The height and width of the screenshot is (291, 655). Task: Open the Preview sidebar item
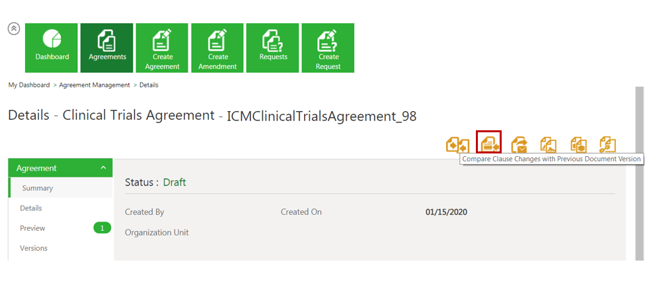click(32, 228)
